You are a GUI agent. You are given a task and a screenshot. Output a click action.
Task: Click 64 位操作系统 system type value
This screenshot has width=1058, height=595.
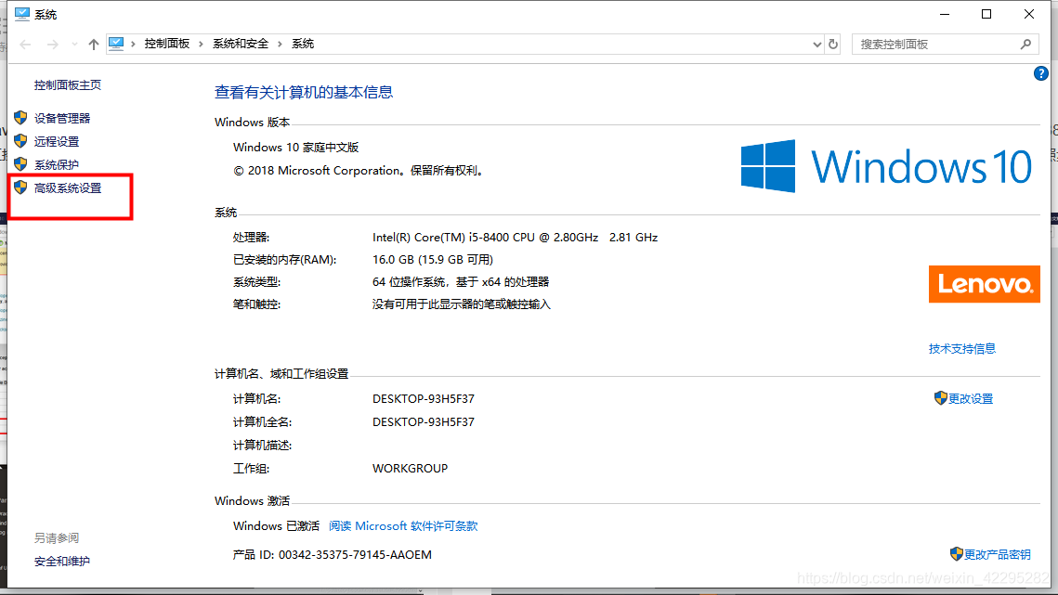tap(461, 282)
